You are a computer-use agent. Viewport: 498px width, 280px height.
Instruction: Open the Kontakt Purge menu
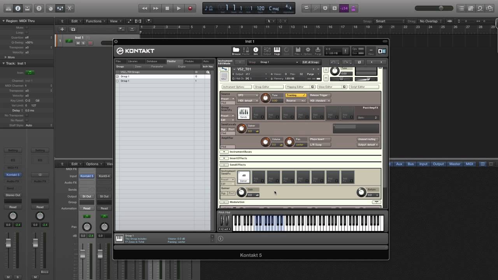coord(318,51)
